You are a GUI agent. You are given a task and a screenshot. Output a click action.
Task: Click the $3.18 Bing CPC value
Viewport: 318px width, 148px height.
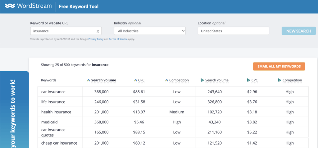click(x=252, y=112)
